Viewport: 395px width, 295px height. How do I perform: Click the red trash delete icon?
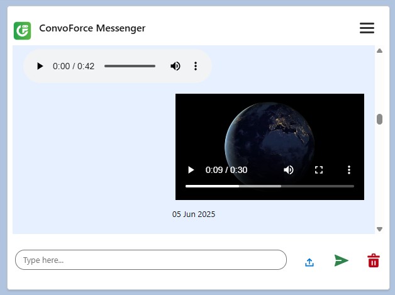click(x=374, y=260)
